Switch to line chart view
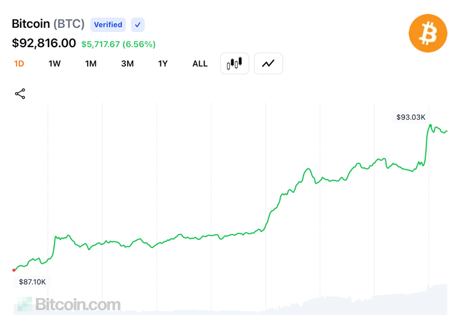The width and height of the screenshot is (465, 327). pos(268,63)
